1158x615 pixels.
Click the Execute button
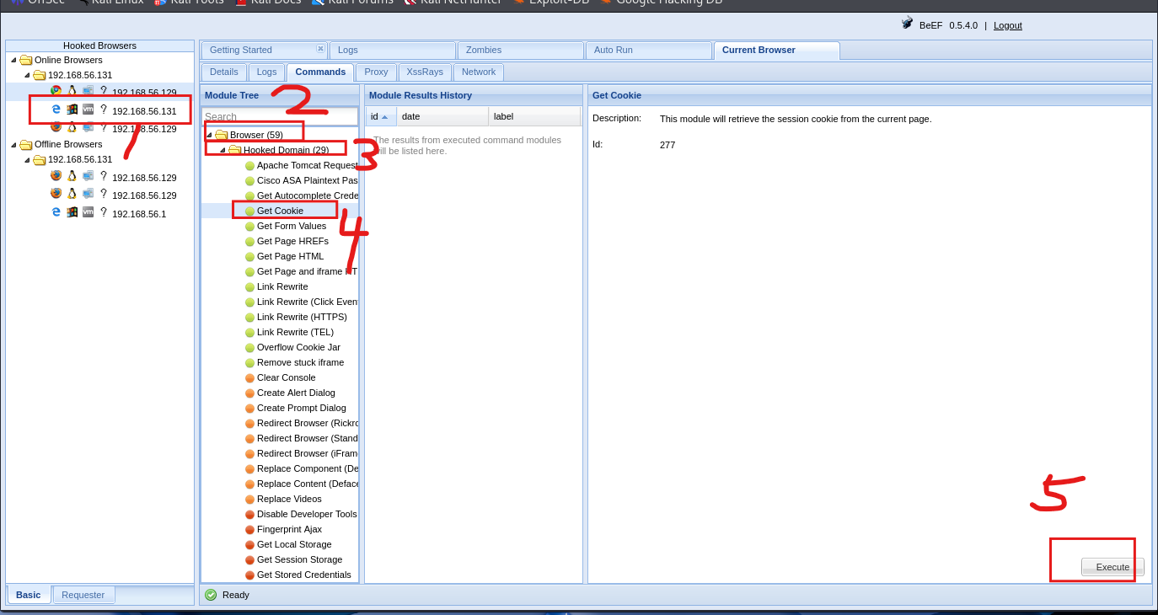tap(1112, 567)
